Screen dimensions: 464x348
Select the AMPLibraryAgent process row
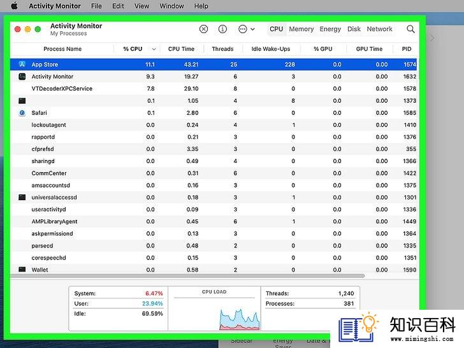(214, 221)
